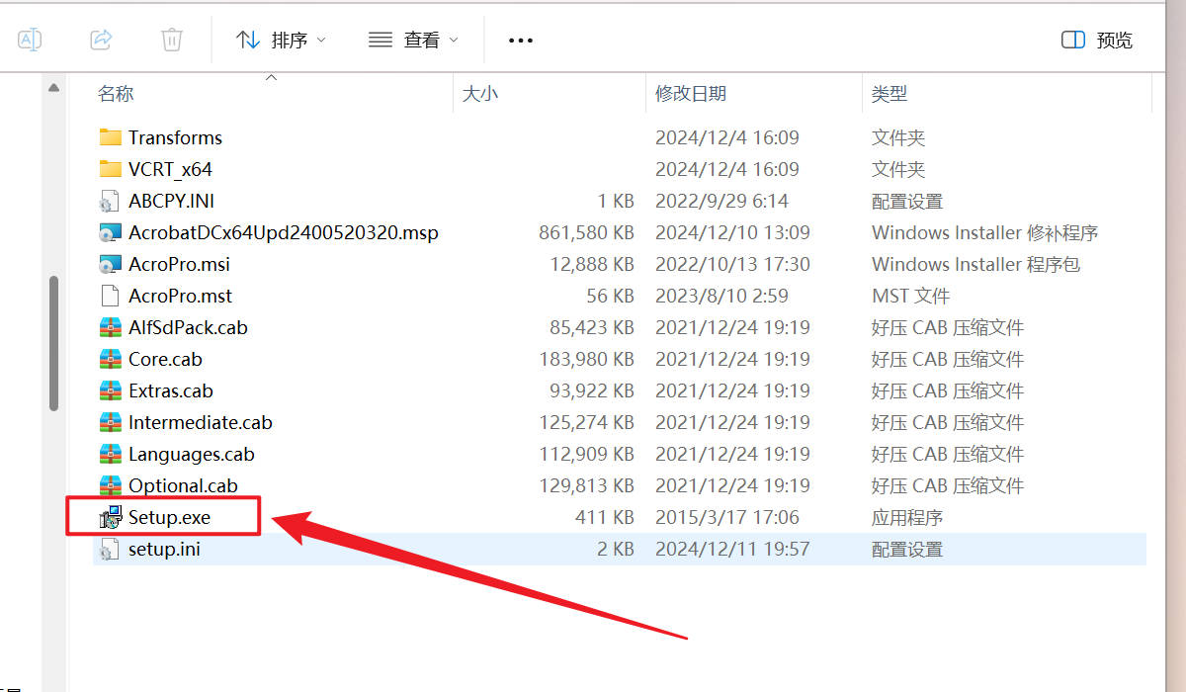Click the 12,888 KB size value
Viewport: 1186px width, 692px height.
[592, 264]
